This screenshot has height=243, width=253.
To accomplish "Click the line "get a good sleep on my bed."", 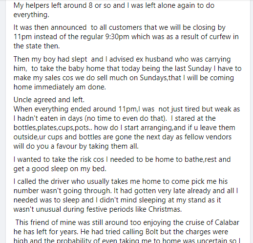I will point(60,169).
